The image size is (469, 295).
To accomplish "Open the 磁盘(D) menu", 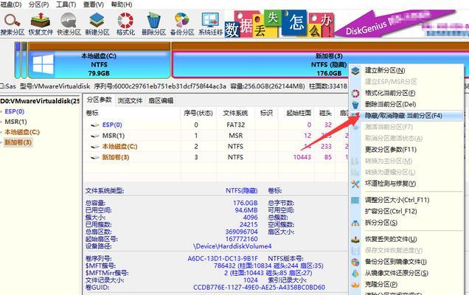I will click(x=11, y=4).
